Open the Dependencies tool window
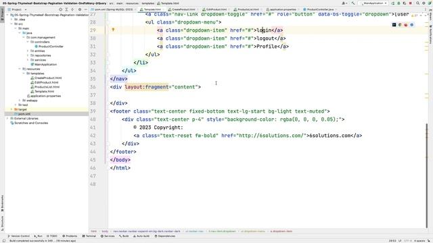 click(165, 236)
